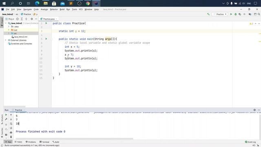Image resolution: width=261 pixels, height=147 pixels.
Task: Click main method run gutter arrow
Action: tap(46, 39)
